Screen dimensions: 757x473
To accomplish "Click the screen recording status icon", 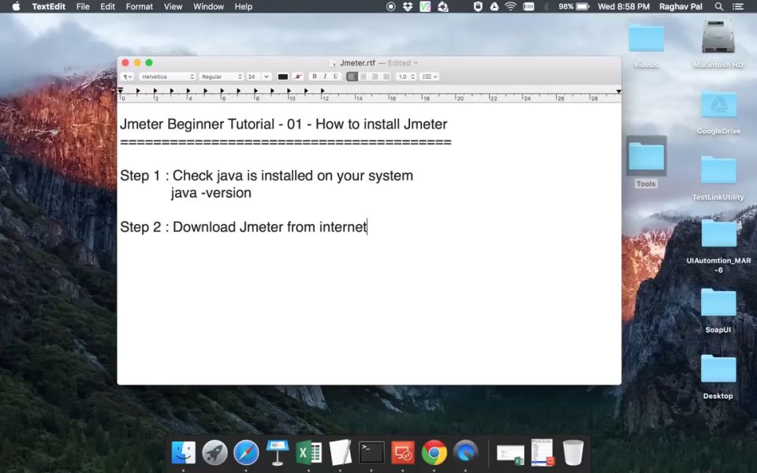I will [x=390, y=6].
